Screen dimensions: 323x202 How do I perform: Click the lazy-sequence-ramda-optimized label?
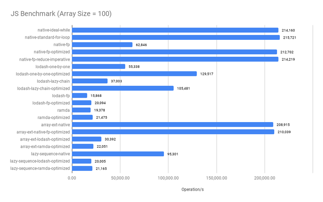coord(40,168)
